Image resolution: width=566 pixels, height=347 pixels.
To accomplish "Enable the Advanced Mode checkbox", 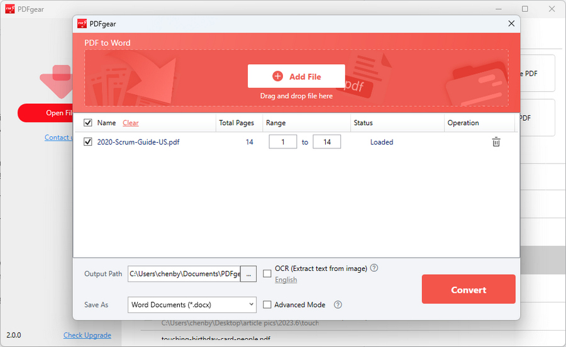I will pyautogui.click(x=267, y=305).
